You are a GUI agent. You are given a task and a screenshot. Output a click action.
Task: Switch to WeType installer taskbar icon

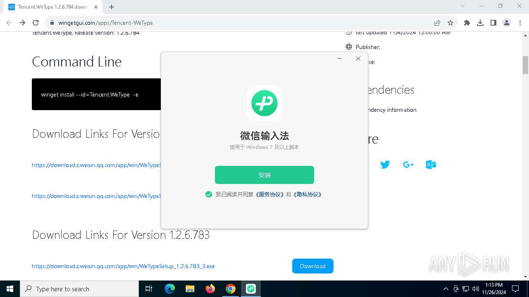pyautogui.click(x=251, y=289)
